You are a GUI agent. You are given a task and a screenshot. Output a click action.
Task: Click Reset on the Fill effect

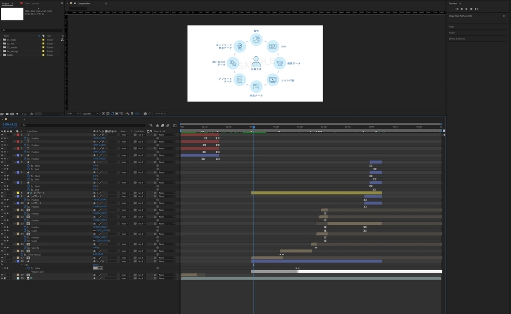coord(95,265)
